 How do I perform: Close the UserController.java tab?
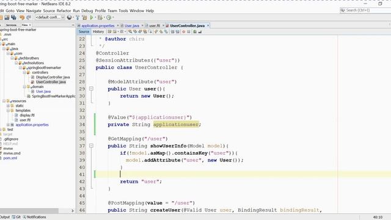[x=208, y=26]
